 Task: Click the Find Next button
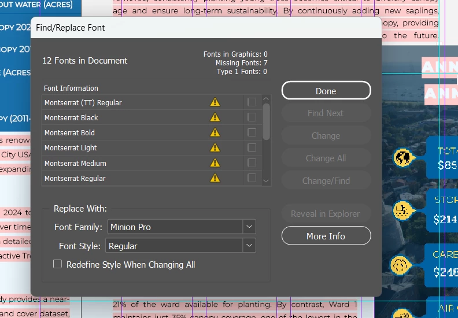click(x=326, y=113)
